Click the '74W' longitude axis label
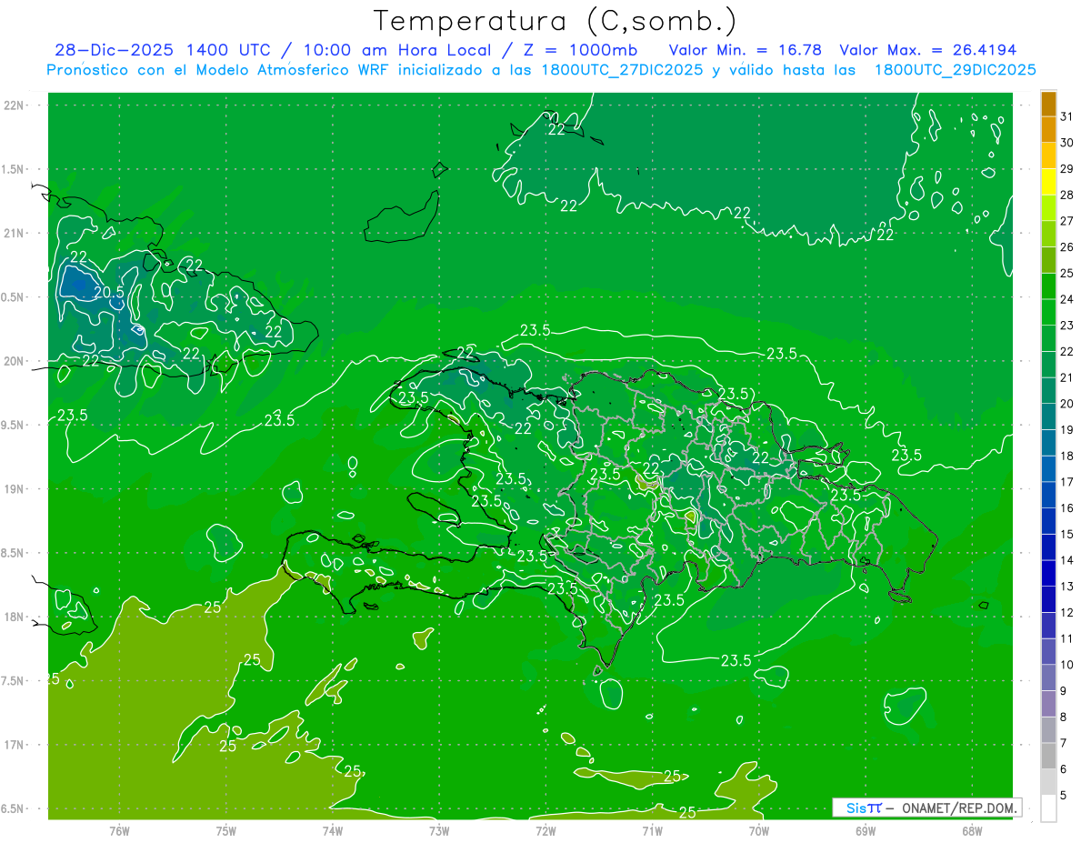This screenshot has width=1091, height=843. pyautogui.click(x=333, y=830)
